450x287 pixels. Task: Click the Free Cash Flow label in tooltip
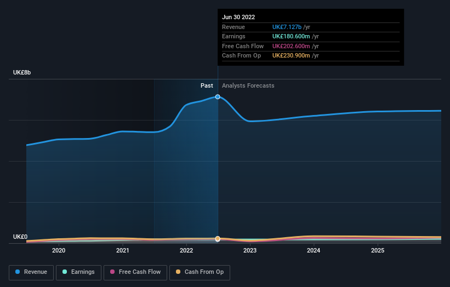tap(243, 46)
